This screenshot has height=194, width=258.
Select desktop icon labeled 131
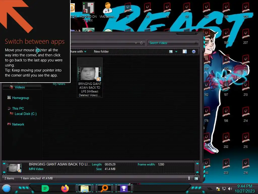[187, 10]
